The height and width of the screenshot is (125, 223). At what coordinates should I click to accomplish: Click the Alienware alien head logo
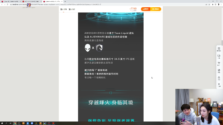coord(88,48)
